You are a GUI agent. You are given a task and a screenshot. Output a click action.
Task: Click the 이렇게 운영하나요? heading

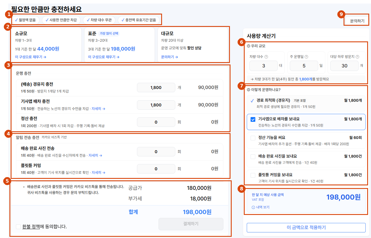coord(266,90)
